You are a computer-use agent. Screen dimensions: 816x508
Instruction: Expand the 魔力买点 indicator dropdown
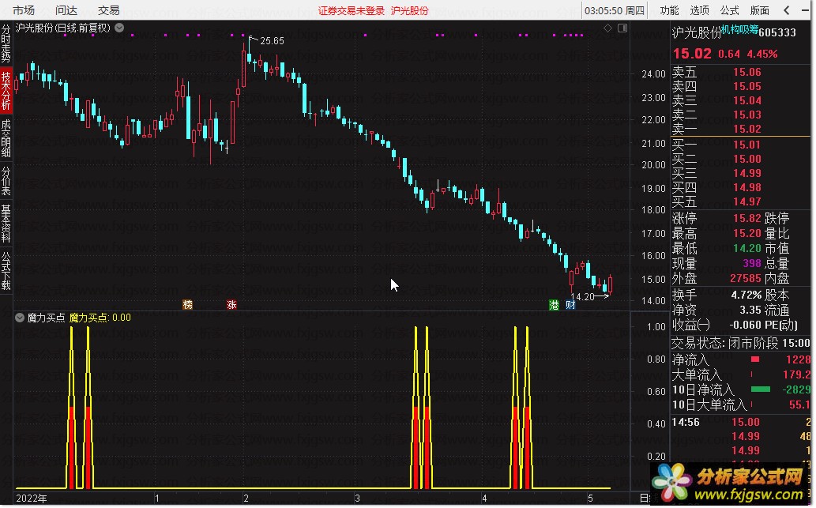pos(20,318)
